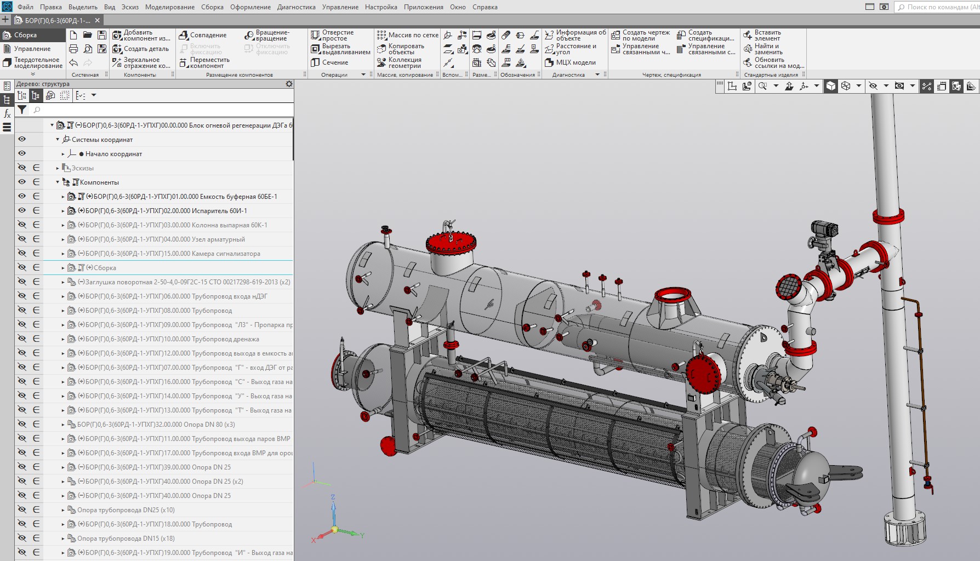The width and height of the screenshot is (980, 561).
Task: Open the tree panel settings gear
Action: [289, 84]
